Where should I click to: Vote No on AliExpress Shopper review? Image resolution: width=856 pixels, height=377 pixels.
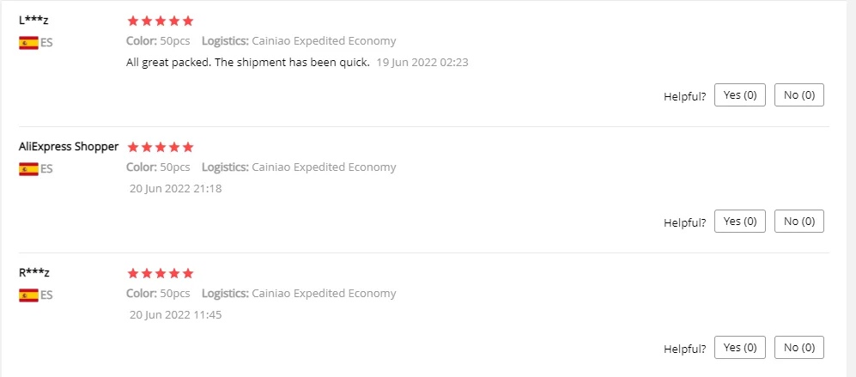click(x=798, y=222)
